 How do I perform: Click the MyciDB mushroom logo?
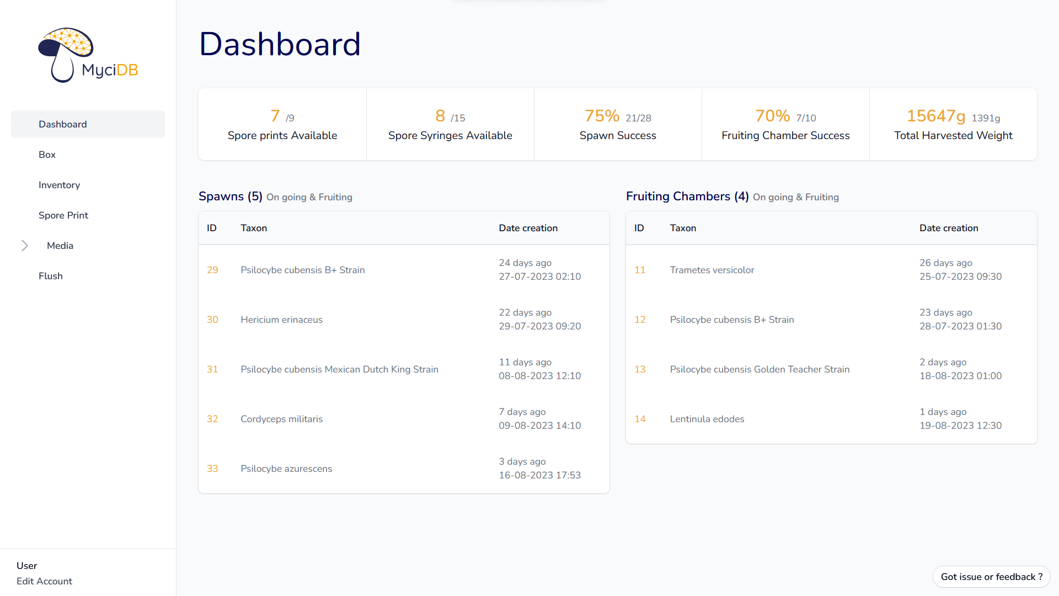pos(88,55)
